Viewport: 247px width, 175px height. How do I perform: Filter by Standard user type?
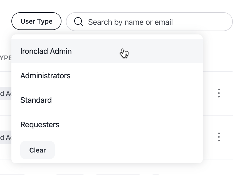click(x=107, y=100)
